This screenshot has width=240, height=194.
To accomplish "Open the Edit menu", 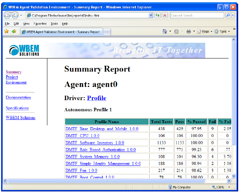I will tap(16, 24).
